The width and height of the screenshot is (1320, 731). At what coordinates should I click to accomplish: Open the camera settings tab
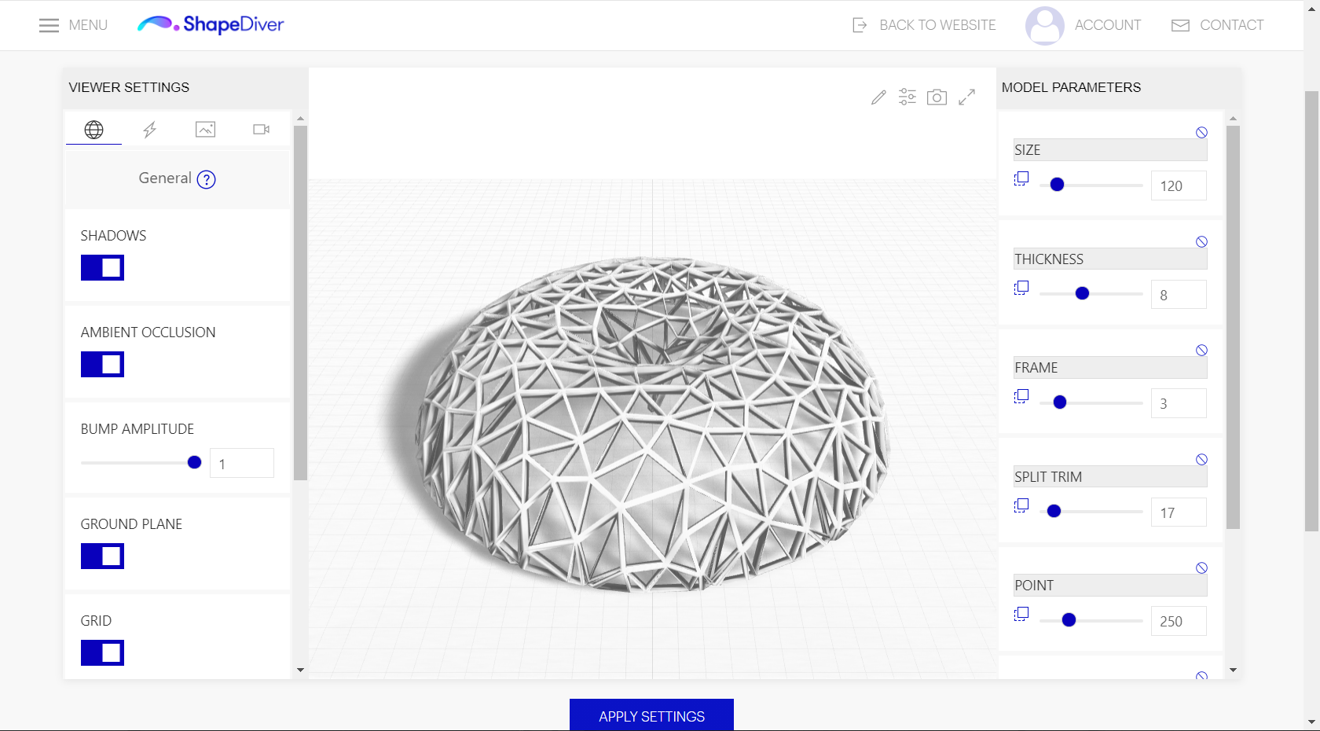[x=261, y=130]
